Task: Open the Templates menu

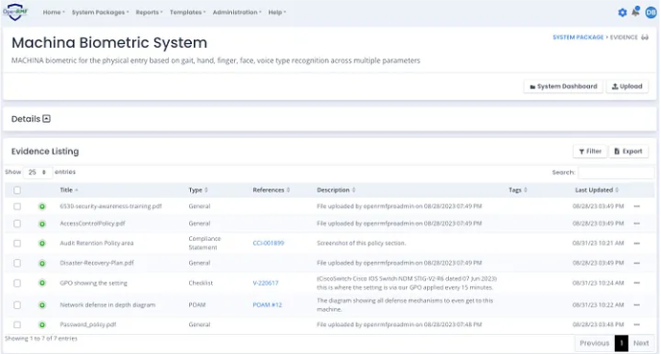Action: pos(188,12)
